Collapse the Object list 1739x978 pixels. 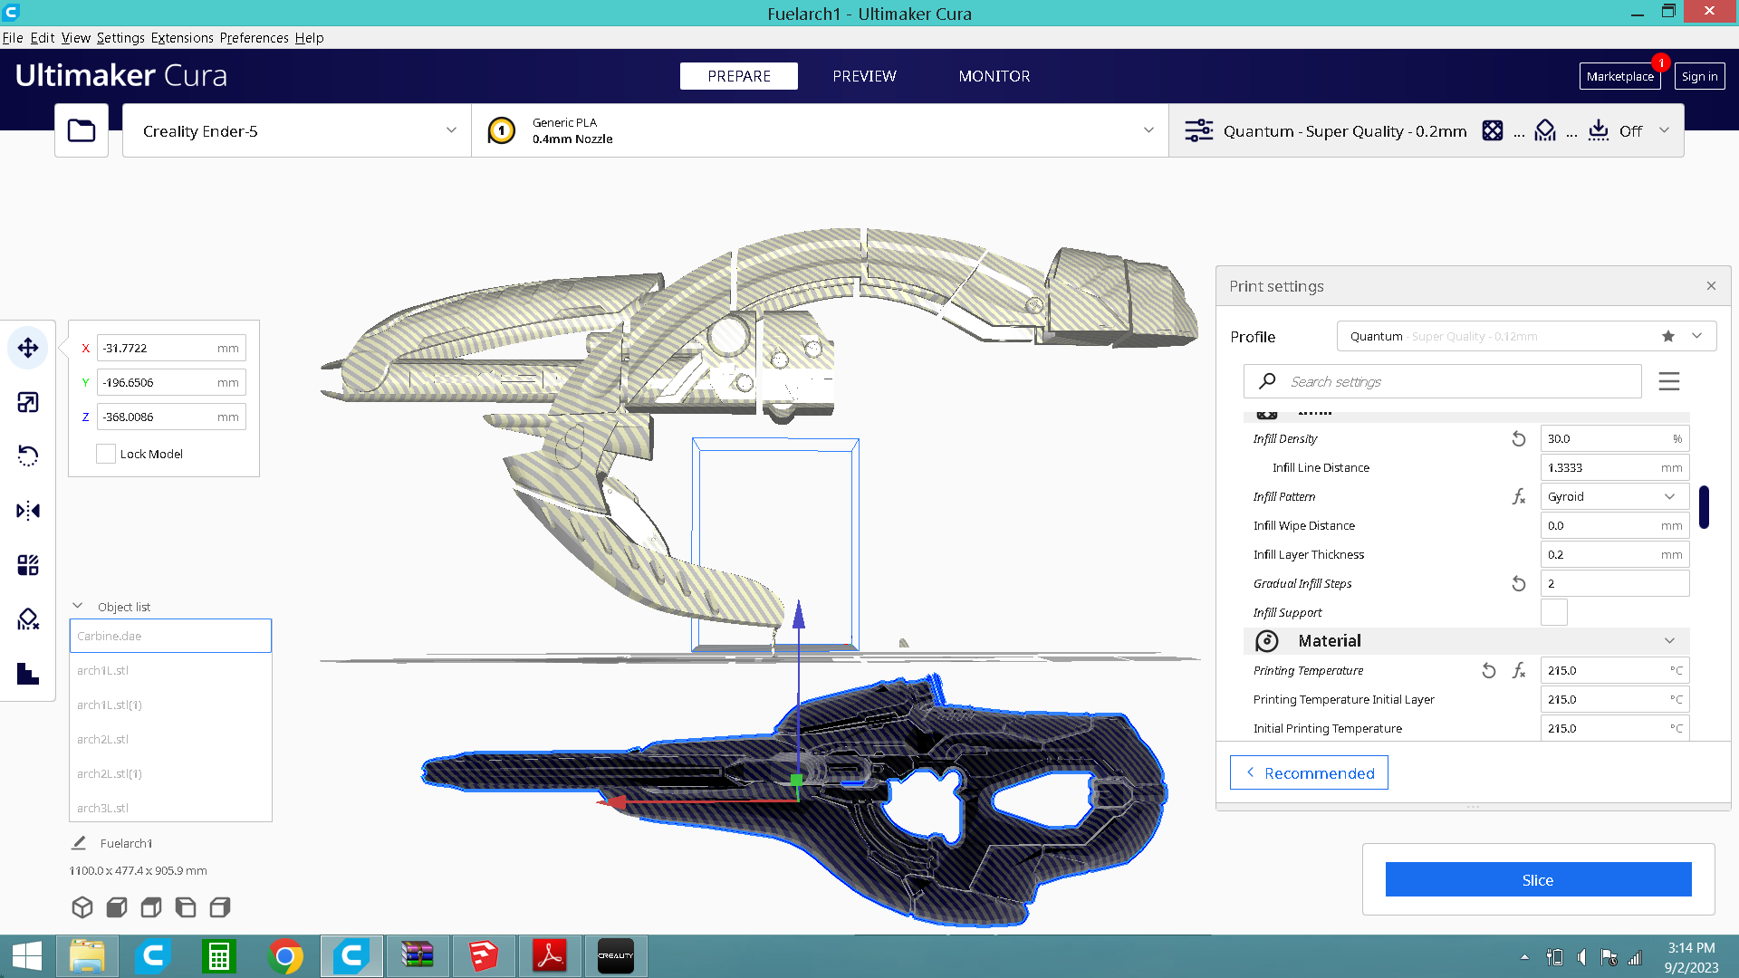[x=78, y=607]
